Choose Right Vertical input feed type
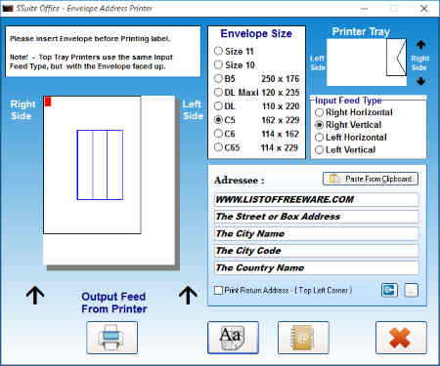 (348, 125)
